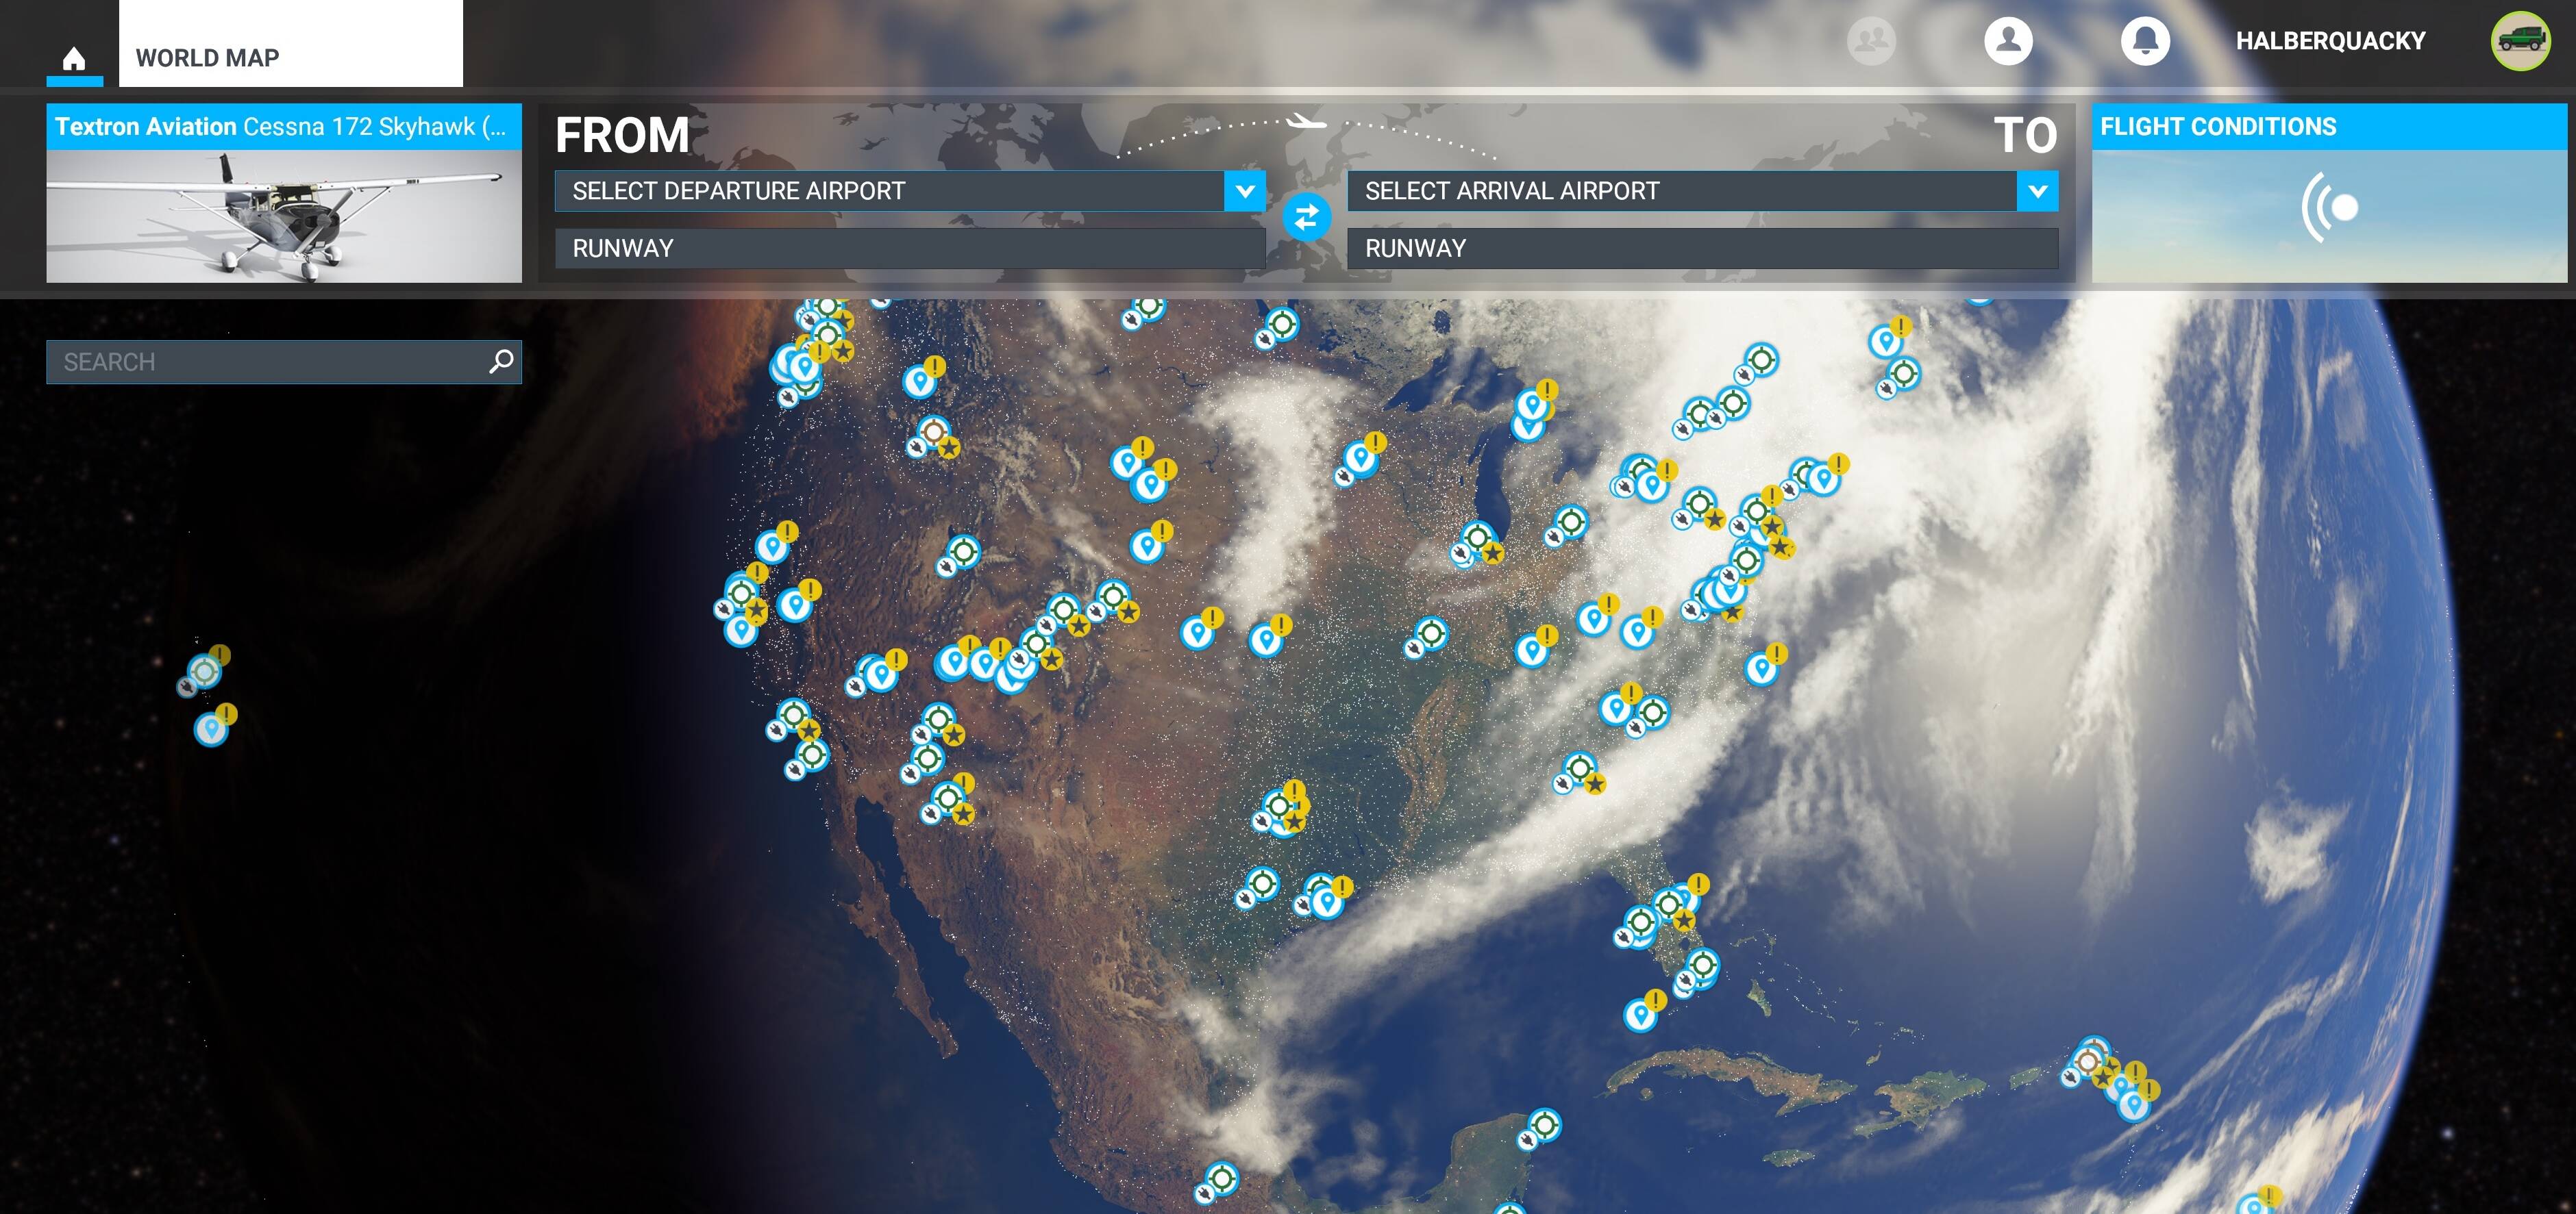This screenshot has height=1214, width=2576.
Task: Select the lower Hawaii point of interest pin
Action: tap(211, 729)
